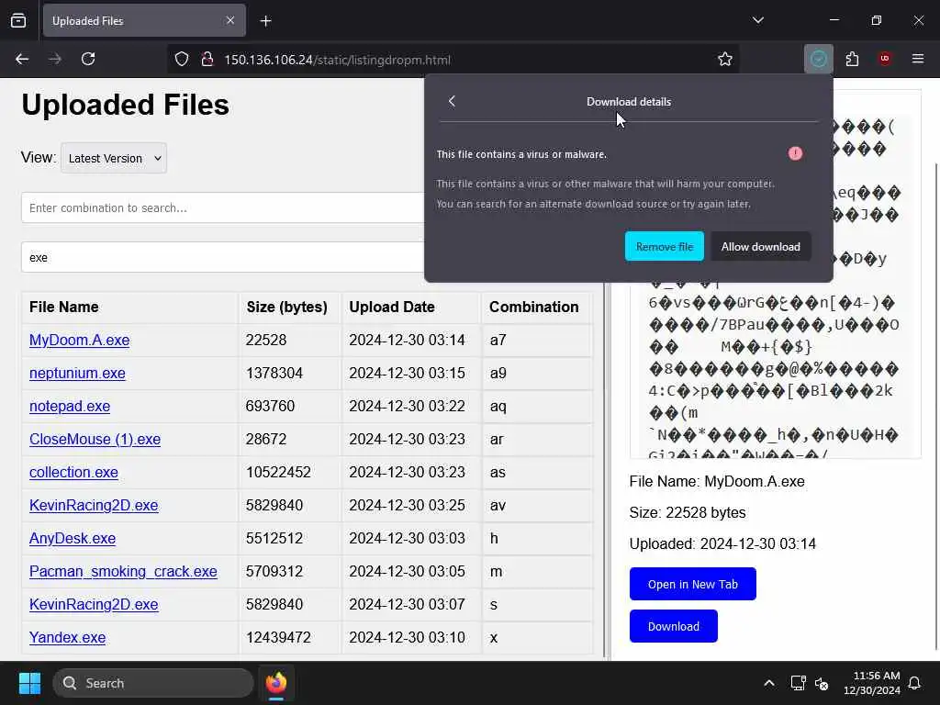940x705 pixels.
Task: Open the Yandex.exe link
Action: pyautogui.click(x=67, y=637)
